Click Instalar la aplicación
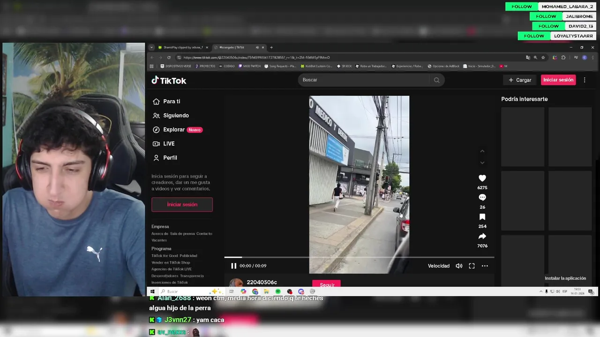 (x=565, y=278)
